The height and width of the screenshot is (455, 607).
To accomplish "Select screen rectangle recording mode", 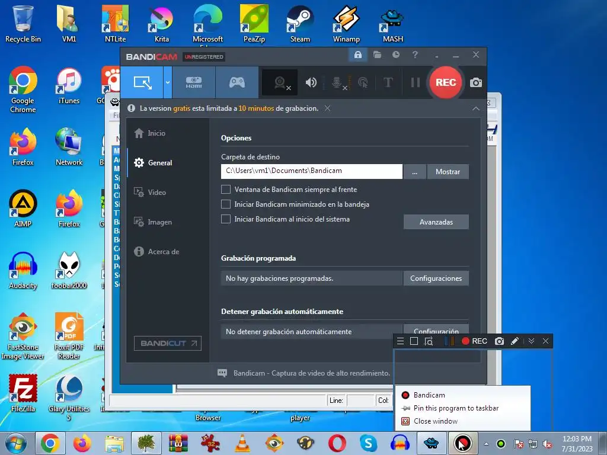I will click(142, 82).
